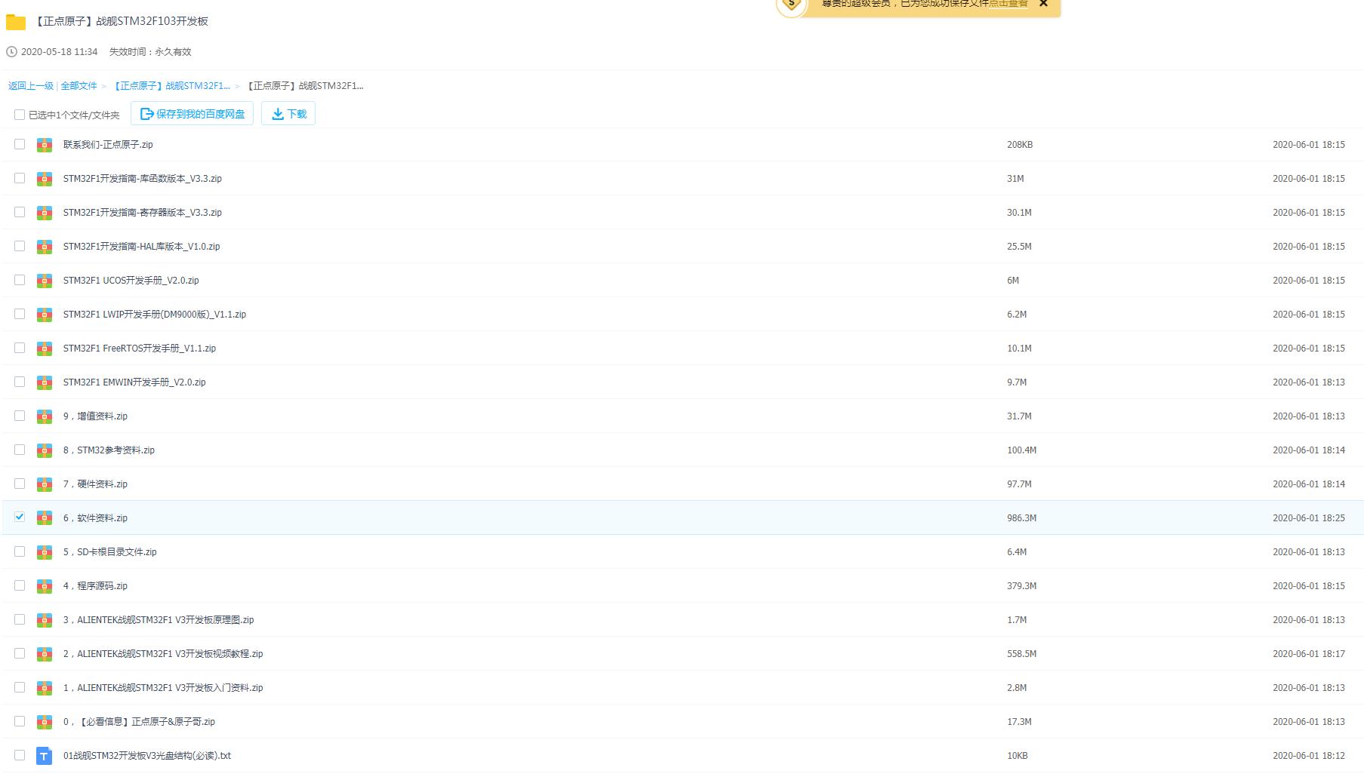Screen dimensions: 1364x780
Task: Open the name 2，ALIENTEK战舰STM32F1 V3开发板视频教程.zip
Action: 163,654
